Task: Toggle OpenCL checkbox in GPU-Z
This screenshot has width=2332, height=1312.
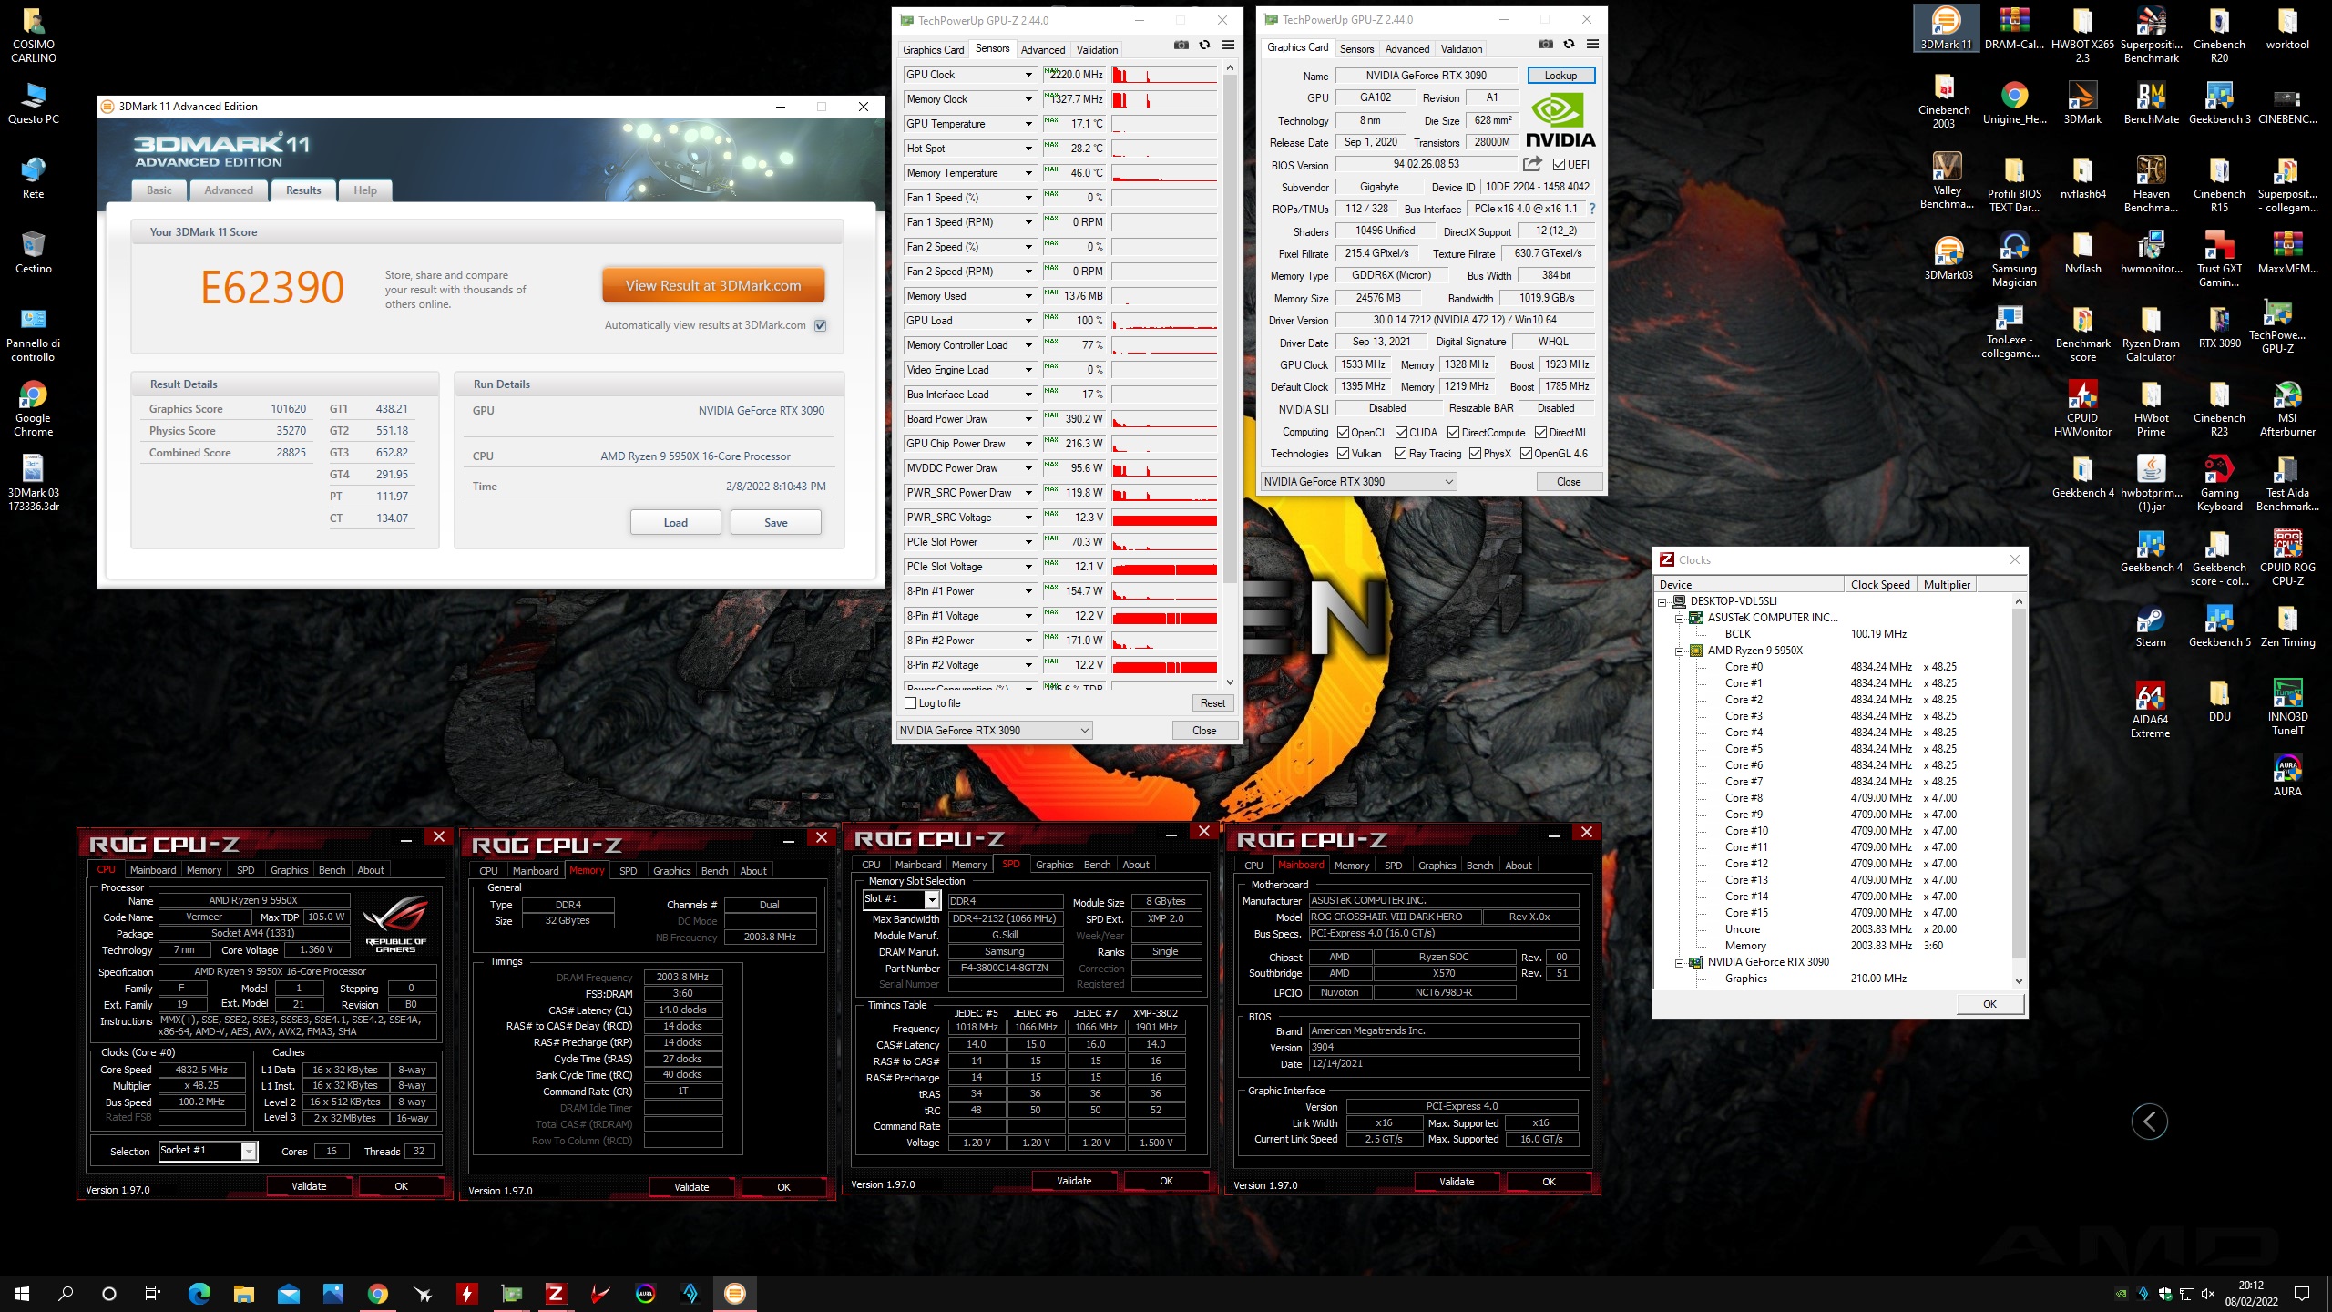Action: pyautogui.click(x=1343, y=432)
